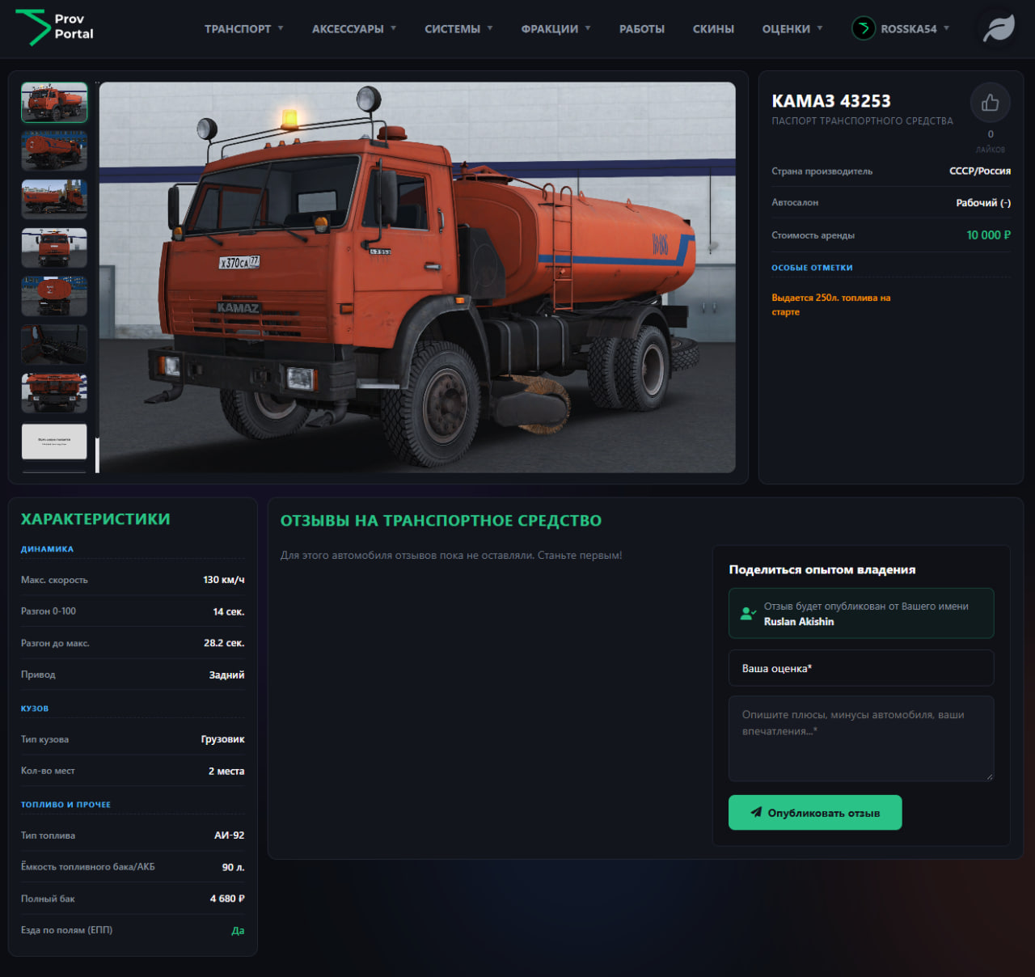Click the 4 680 ₽ full tank price
The image size is (1035, 977).
pos(227,899)
